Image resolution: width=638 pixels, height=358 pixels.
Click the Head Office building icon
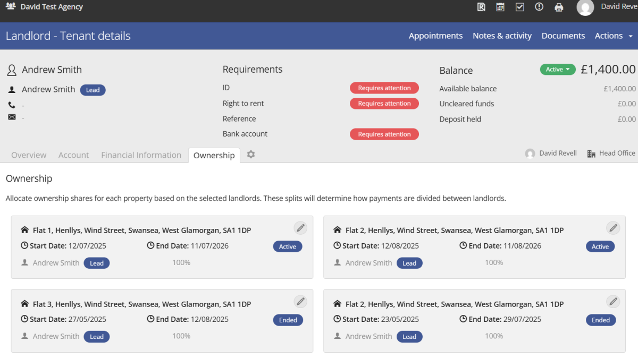coord(591,153)
